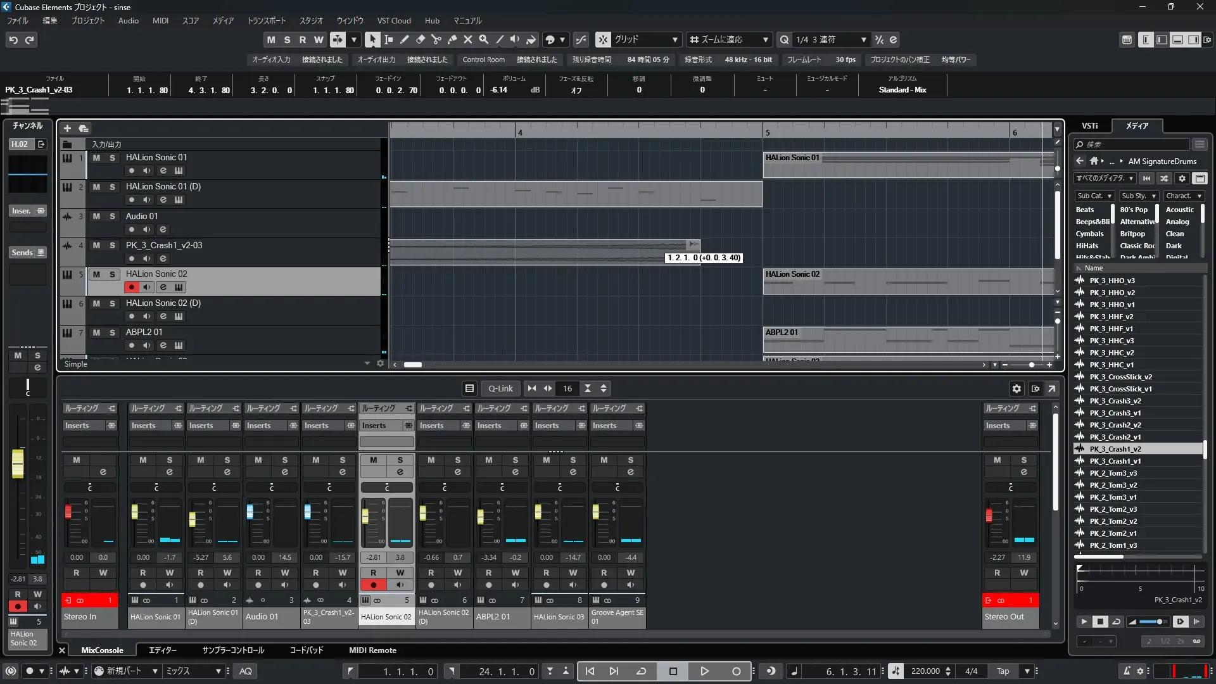
Task: Toggle record enable on HALion Sonic 02 track
Action: coord(131,288)
